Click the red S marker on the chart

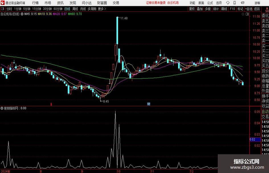point(51,104)
